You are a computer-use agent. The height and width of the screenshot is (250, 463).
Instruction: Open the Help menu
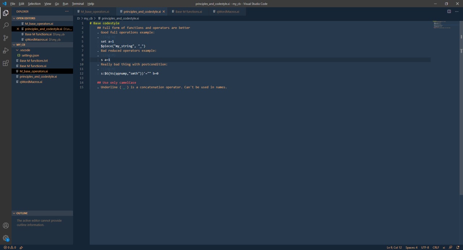pos(91,4)
